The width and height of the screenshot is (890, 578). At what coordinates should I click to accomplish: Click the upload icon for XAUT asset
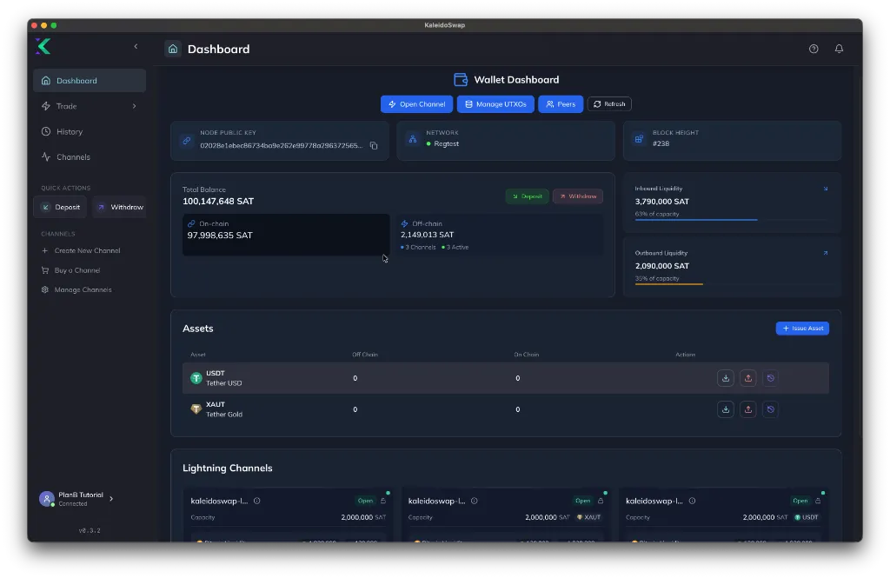[x=747, y=409]
